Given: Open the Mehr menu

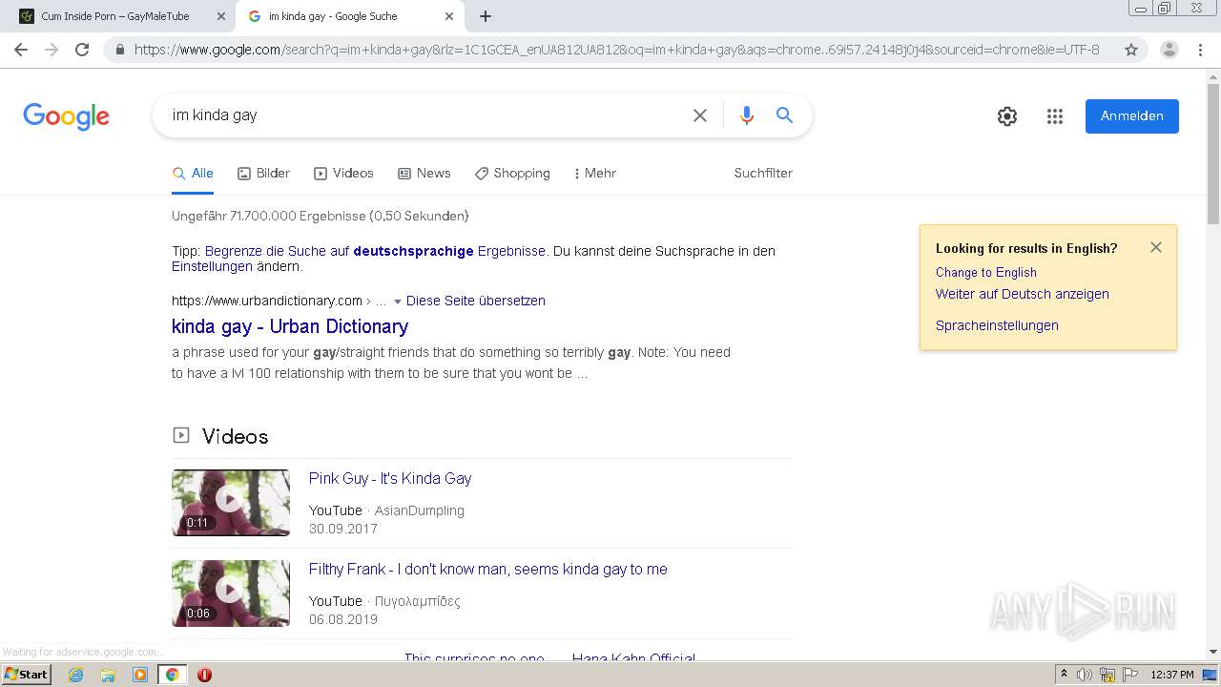Looking at the screenshot, I should [x=594, y=173].
